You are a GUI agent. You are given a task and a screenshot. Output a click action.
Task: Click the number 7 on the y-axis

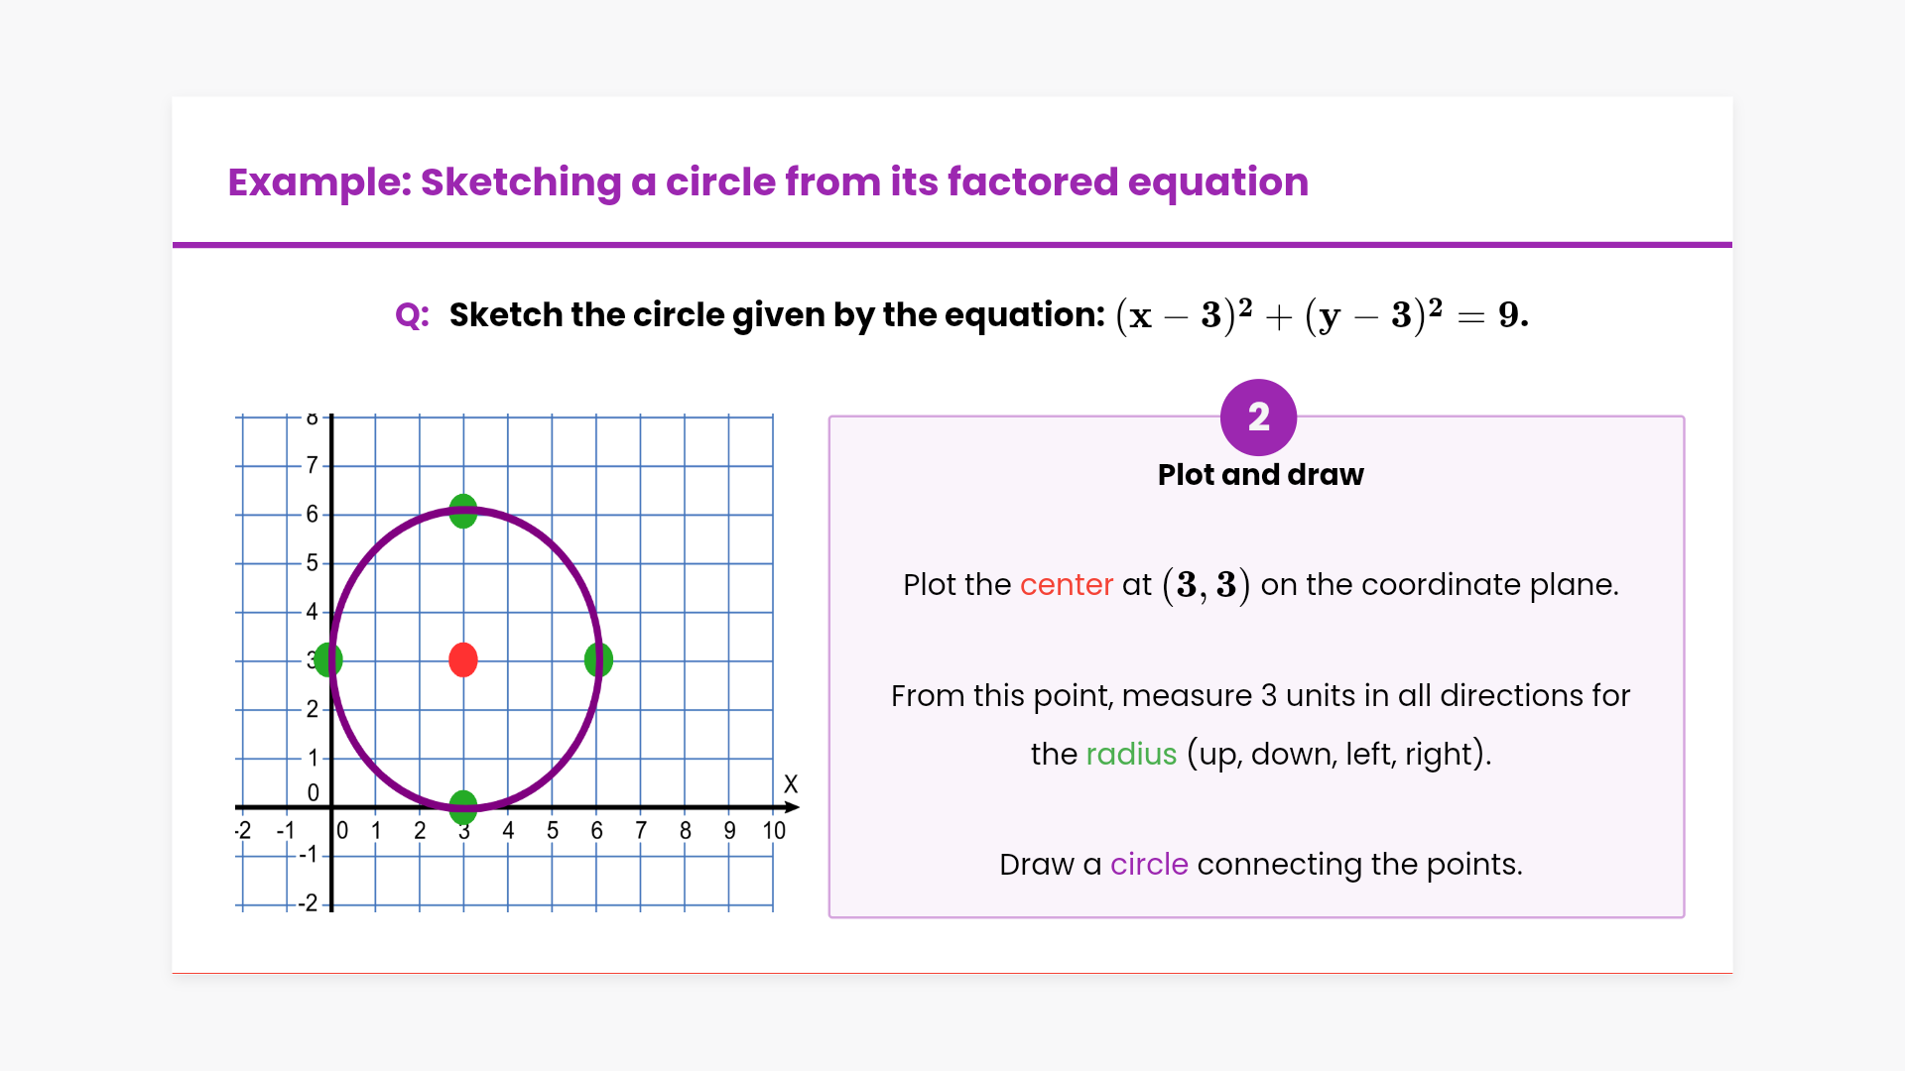pos(312,465)
